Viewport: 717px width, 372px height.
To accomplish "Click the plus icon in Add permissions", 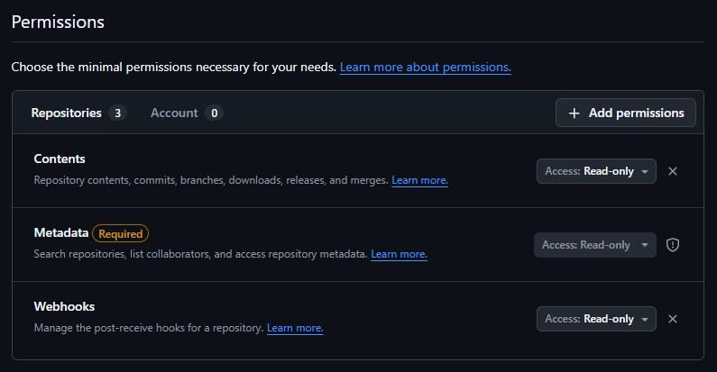I will [x=574, y=113].
